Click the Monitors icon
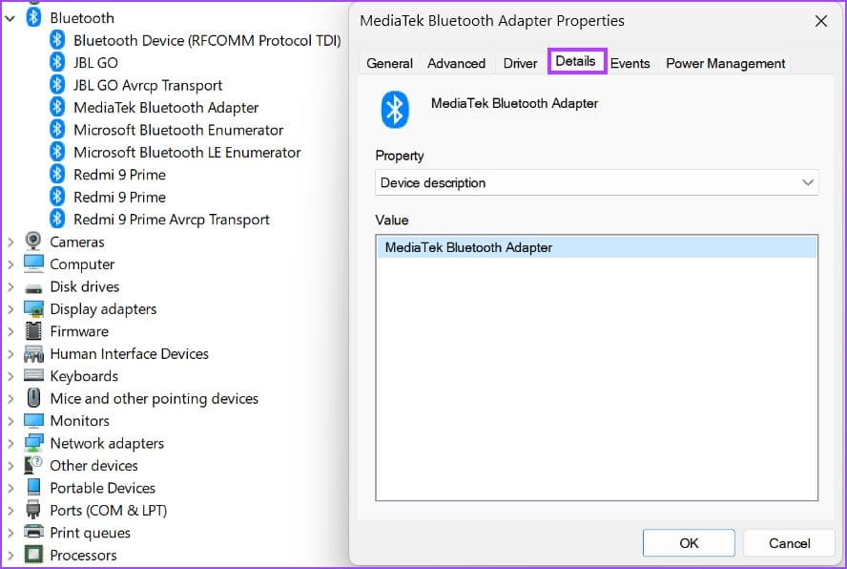 point(33,421)
